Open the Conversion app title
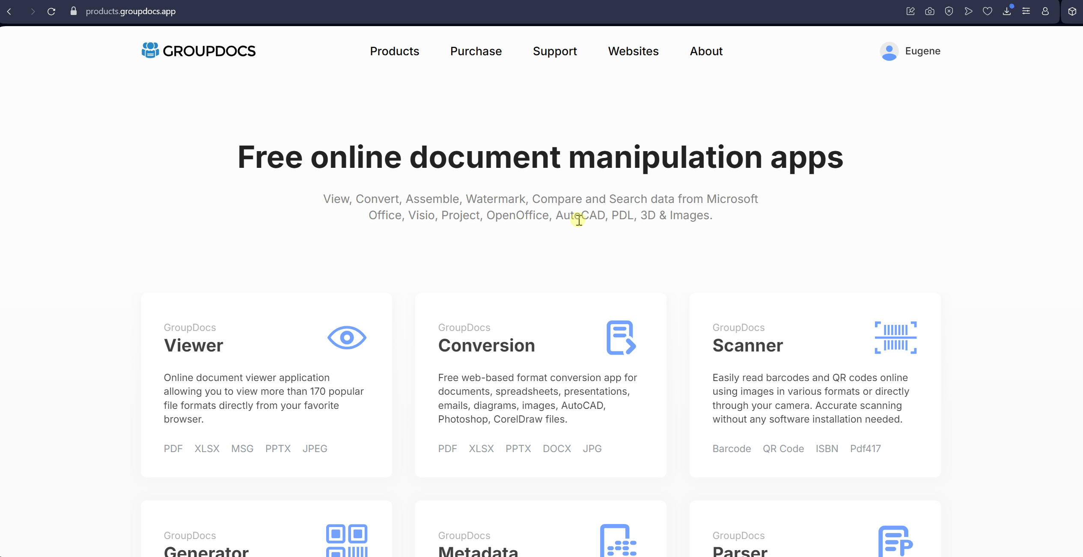1083x557 pixels. [487, 346]
